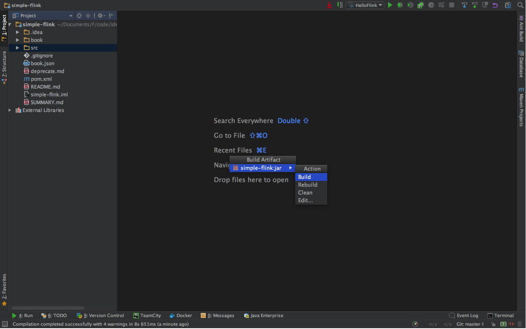
Task: Choose Rebuild action in popup
Action: coord(311,185)
